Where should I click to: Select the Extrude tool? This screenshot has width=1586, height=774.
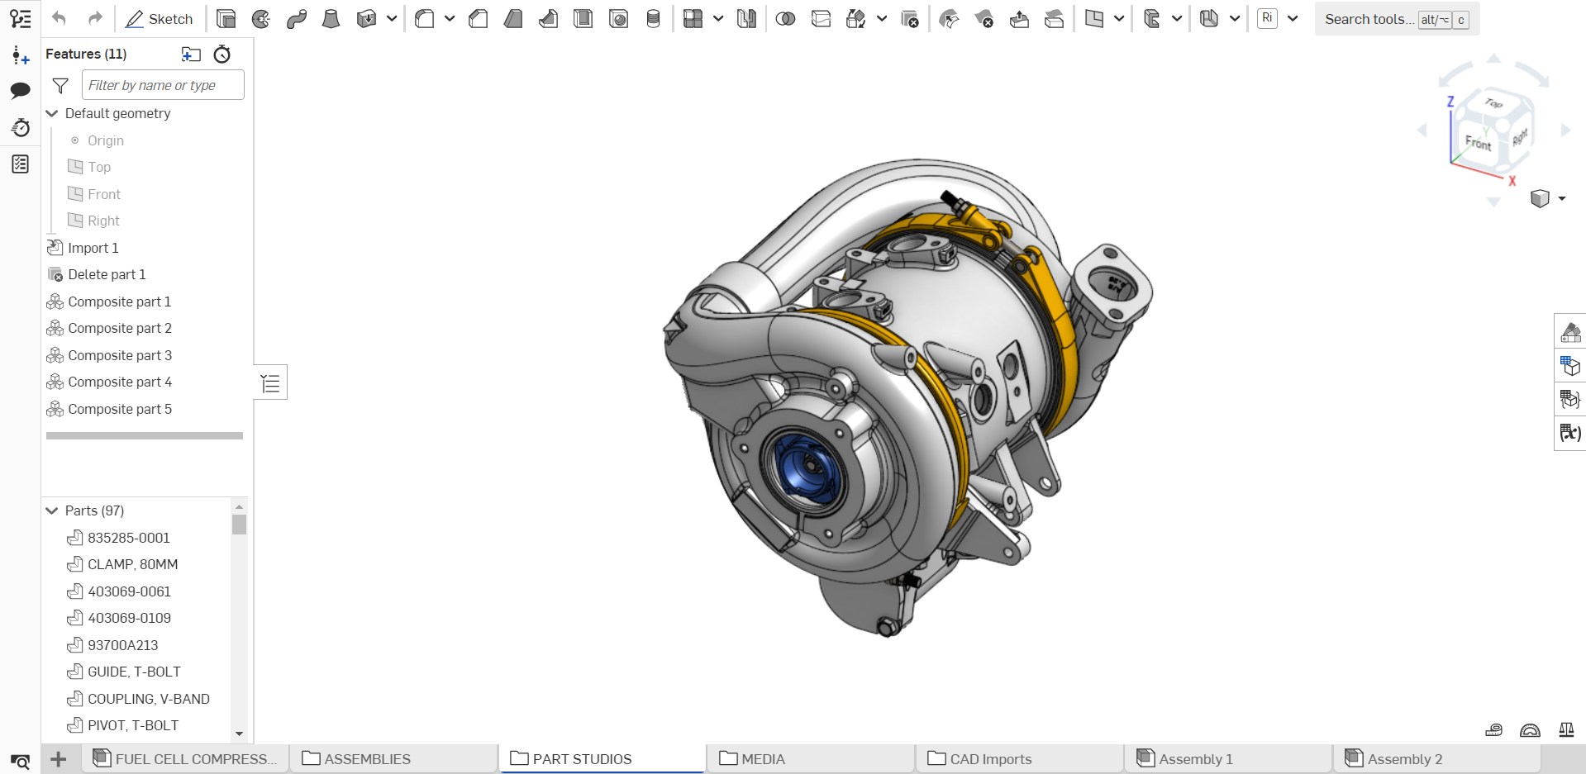[226, 19]
